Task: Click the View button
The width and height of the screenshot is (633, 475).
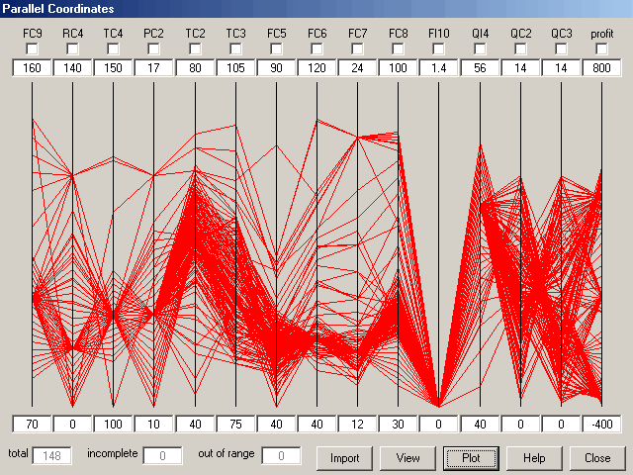Action: click(407, 458)
